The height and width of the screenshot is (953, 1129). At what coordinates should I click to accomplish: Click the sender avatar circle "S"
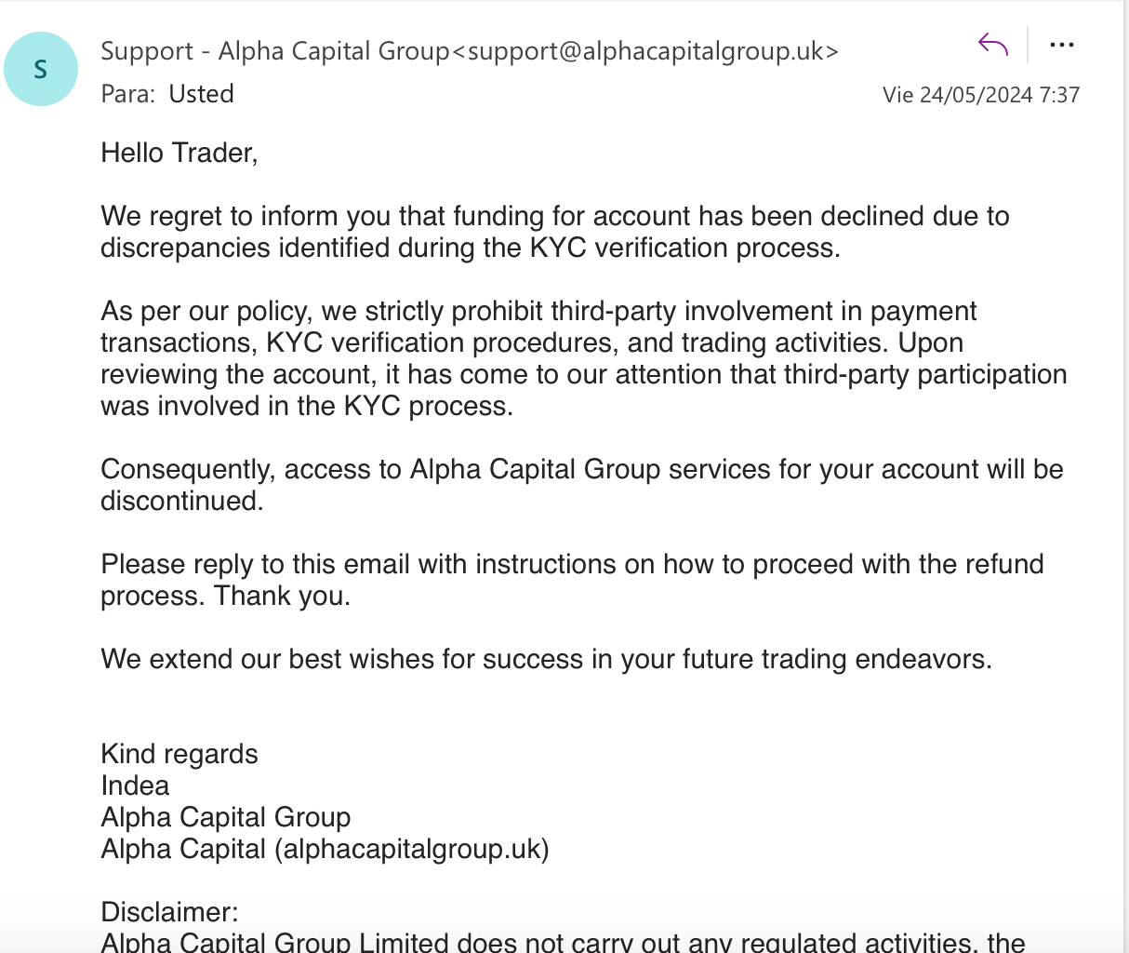click(41, 69)
